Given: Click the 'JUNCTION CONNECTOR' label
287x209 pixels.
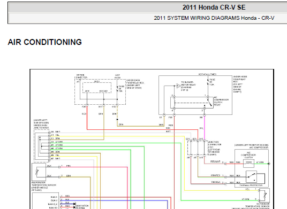Looking at the screenshot, I should [214, 148].
